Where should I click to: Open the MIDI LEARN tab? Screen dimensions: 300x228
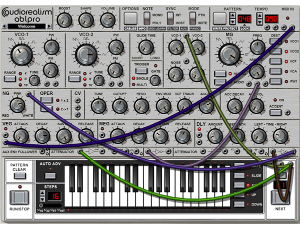pyautogui.click(x=156, y=29)
